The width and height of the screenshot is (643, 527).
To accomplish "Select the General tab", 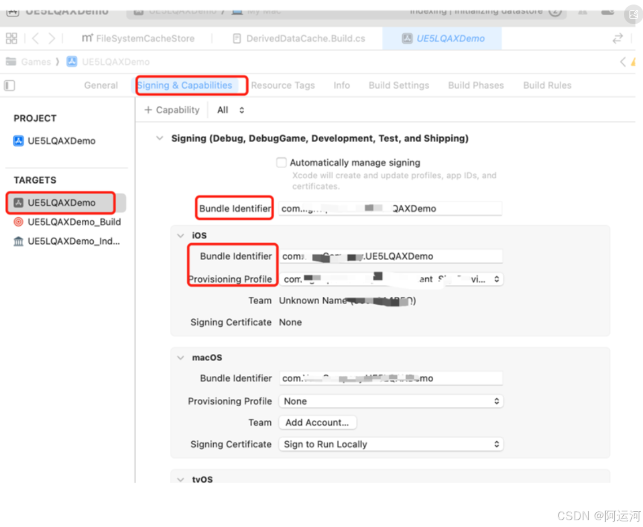I will pos(101,85).
